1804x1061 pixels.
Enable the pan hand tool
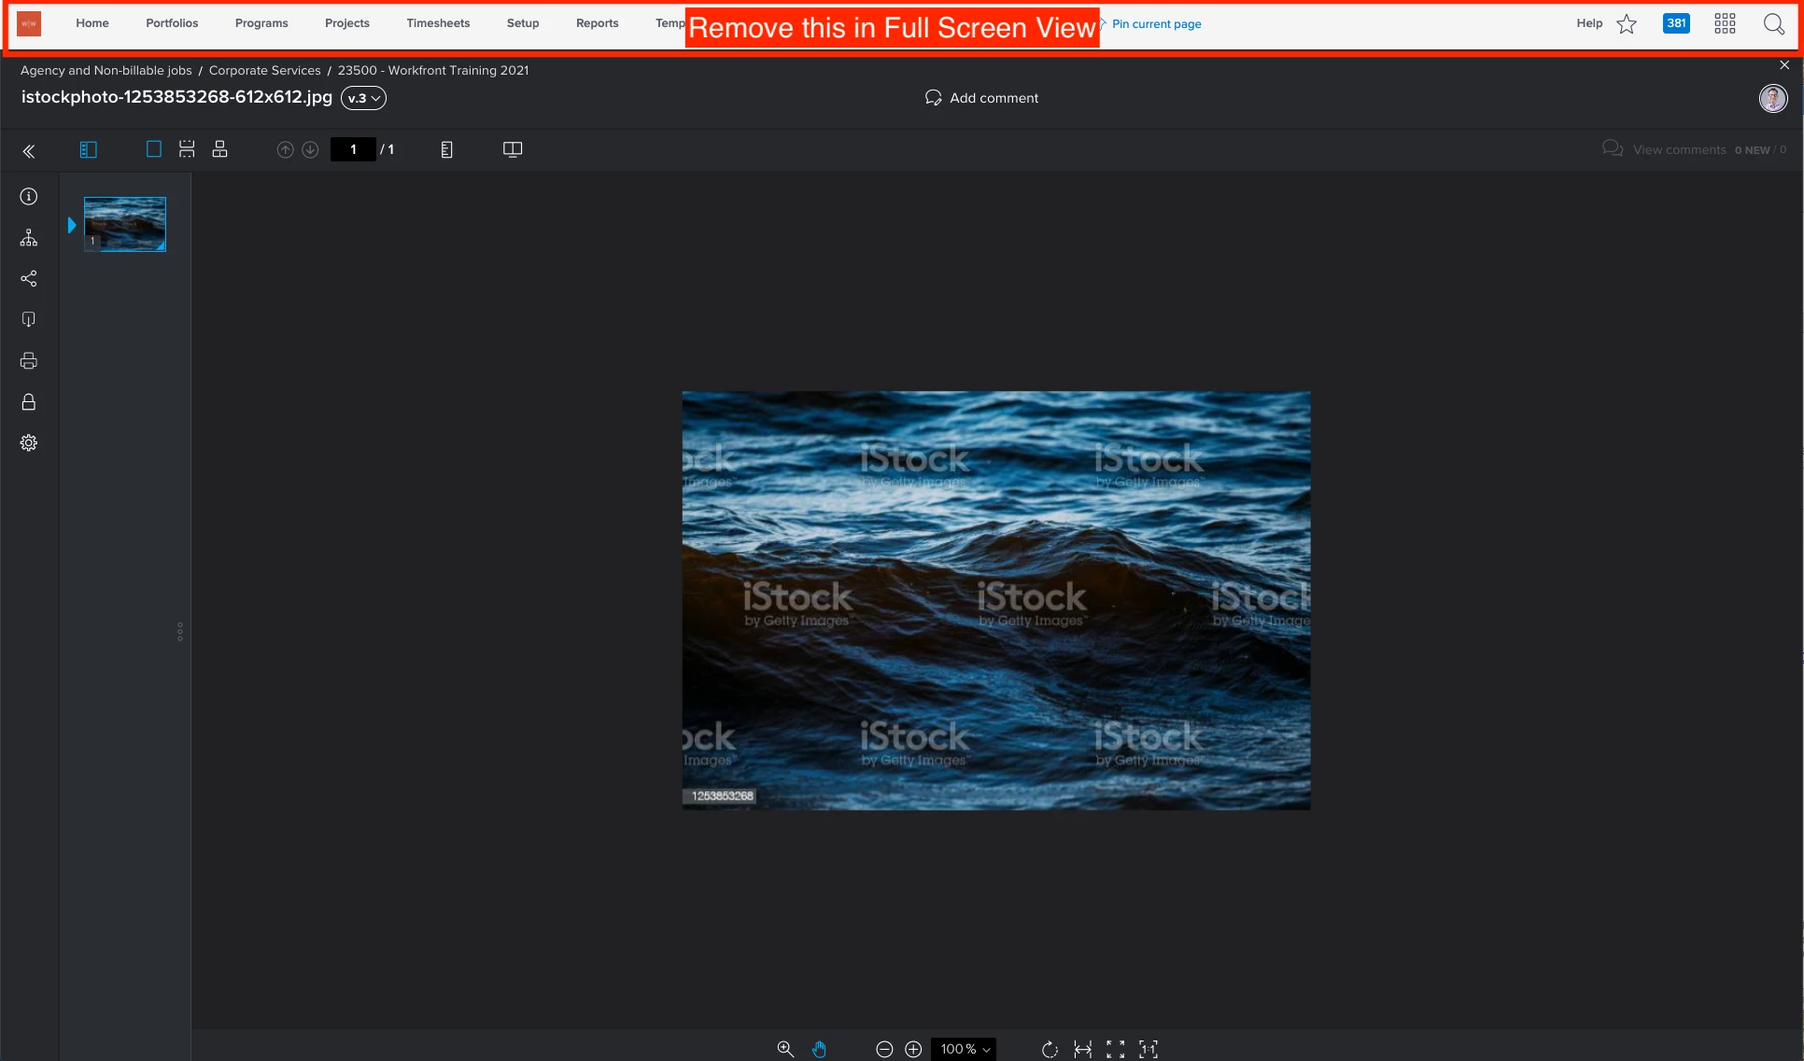coord(819,1049)
